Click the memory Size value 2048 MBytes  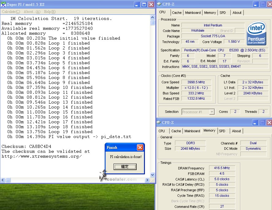pos(190,149)
